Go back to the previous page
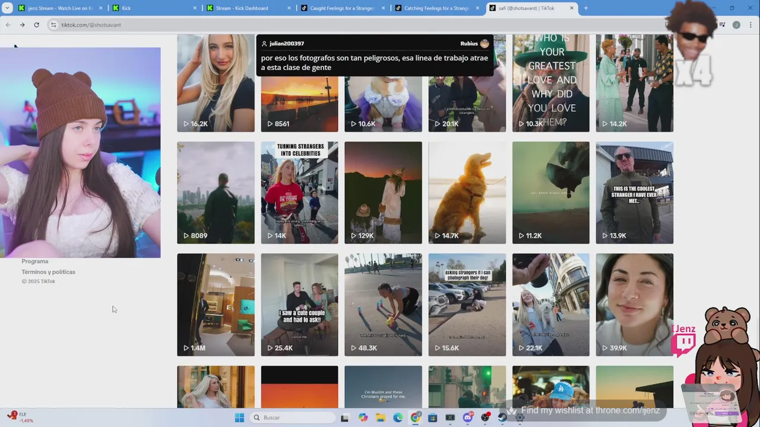 [8, 25]
